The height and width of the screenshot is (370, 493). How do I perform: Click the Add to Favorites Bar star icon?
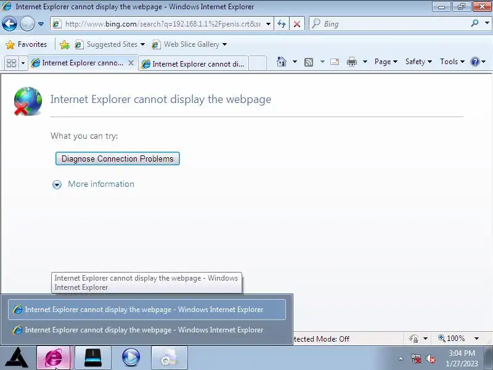click(x=65, y=44)
